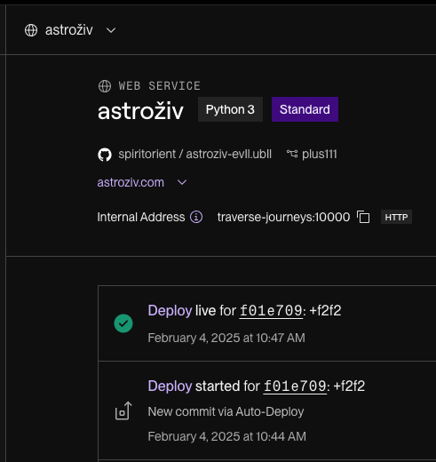
Task: Open the Deploy link in the live event
Action: tap(170, 311)
